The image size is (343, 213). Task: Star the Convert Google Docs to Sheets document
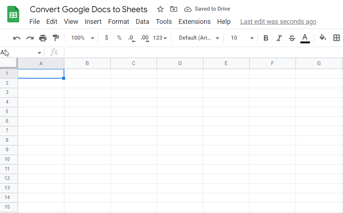tap(160, 9)
